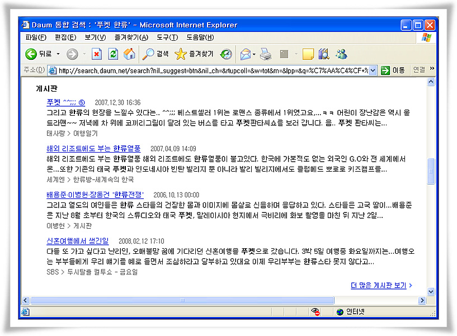Click the vertical scrollbar down arrow
457x336 pixels.
tap(431, 291)
